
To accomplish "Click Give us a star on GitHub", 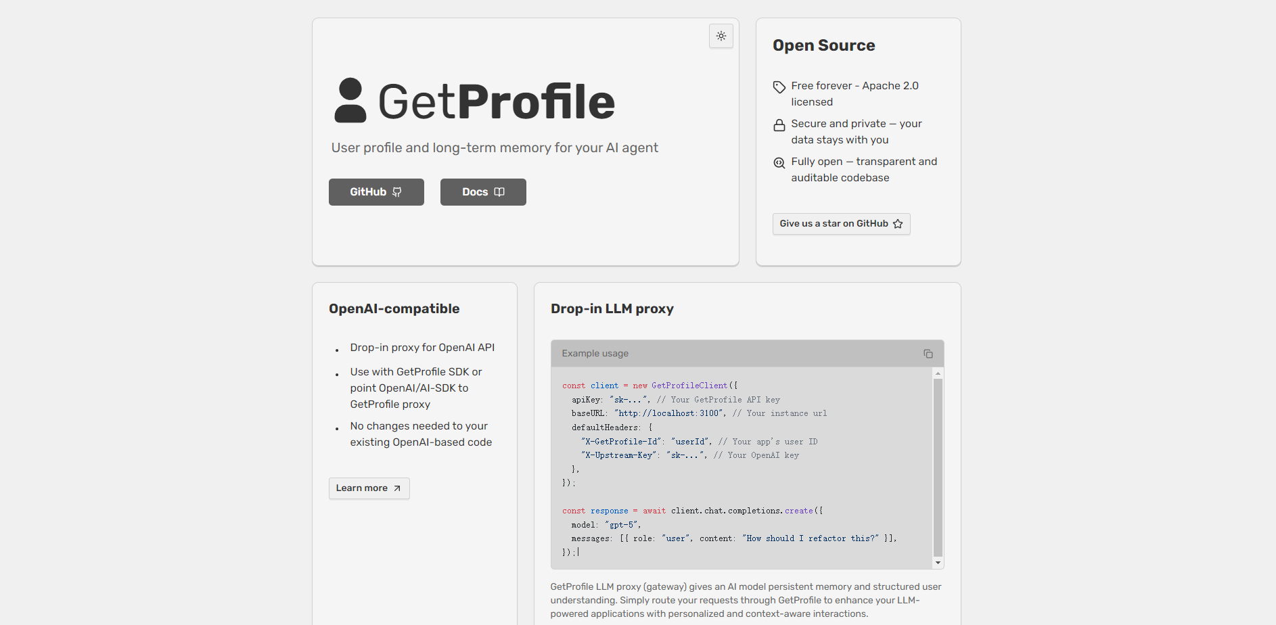I will 841,223.
